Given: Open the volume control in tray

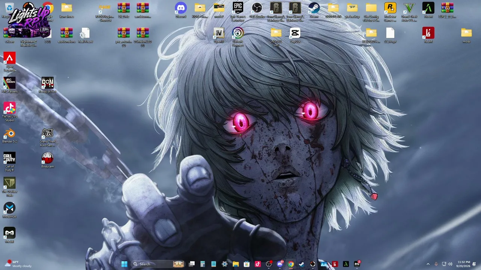Looking at the screenshot, I should (450, 264).
